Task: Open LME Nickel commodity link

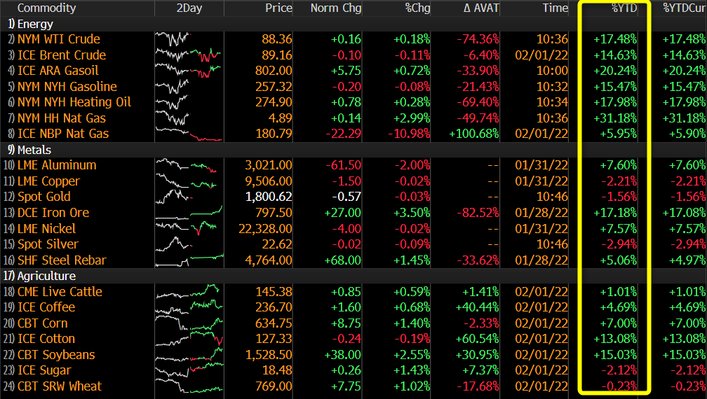Action: pyautogui.click(x=46, y=228)
